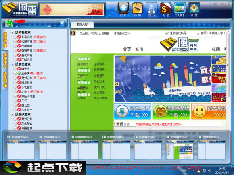
Task: Click the 通化麻将 link in green panel
Action: (x=83, y=64)
